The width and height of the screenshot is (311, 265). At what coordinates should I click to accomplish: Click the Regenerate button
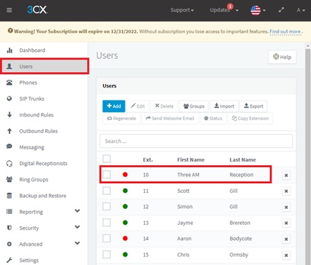[121, 119]
